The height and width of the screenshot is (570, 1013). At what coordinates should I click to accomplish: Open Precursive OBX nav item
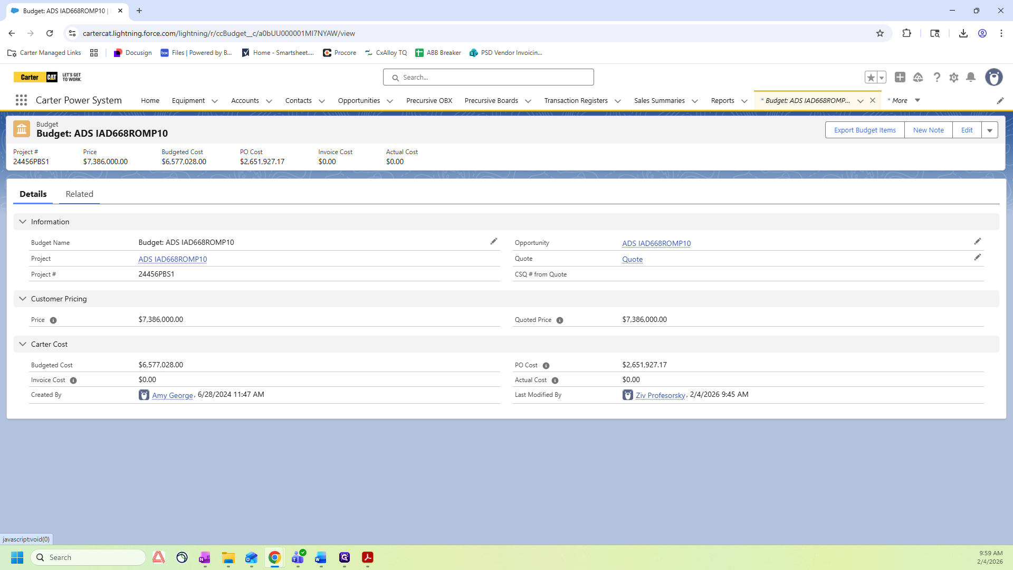(429, 101)
